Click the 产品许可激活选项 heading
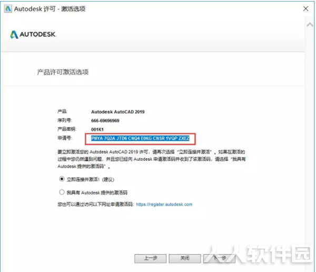This screenshot has height=272, width=316. coord(63,72)
